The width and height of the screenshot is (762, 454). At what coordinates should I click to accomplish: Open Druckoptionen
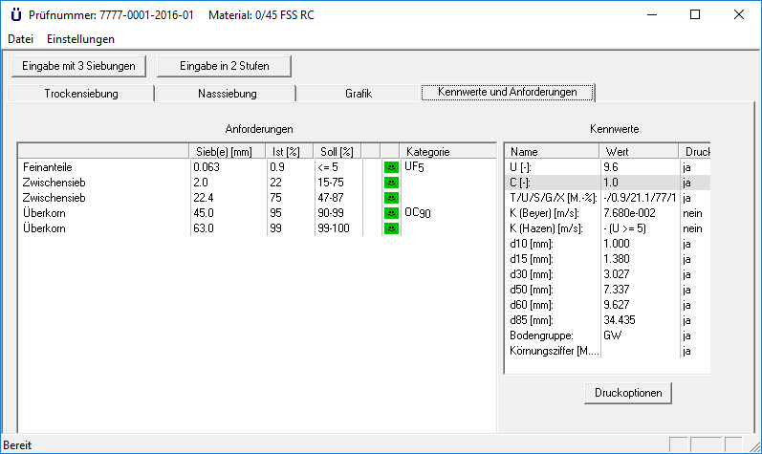(628, 393)
